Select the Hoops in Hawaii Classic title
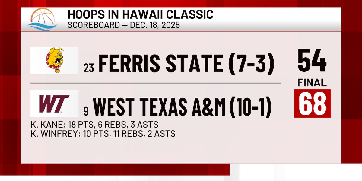 point(140,14)
